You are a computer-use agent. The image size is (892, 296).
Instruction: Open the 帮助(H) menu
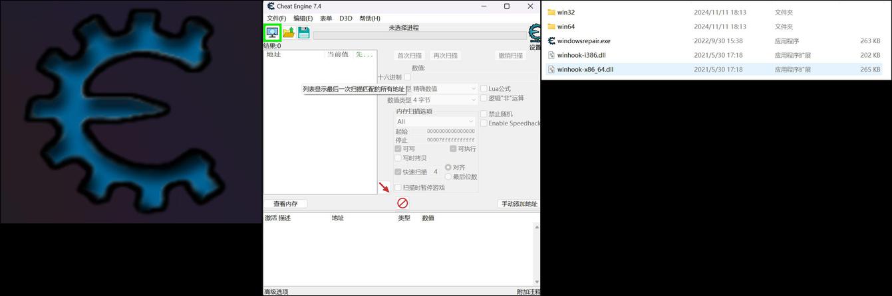point(370,19)
